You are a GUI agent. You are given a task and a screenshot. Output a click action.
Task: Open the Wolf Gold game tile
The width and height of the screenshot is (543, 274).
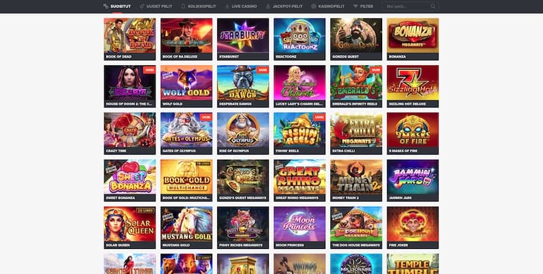186,87
